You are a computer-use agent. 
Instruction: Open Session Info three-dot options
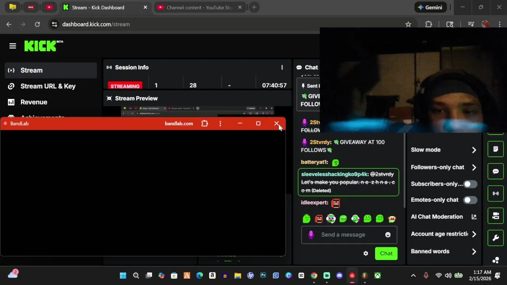pyautogui.click(x=282, y=67)
